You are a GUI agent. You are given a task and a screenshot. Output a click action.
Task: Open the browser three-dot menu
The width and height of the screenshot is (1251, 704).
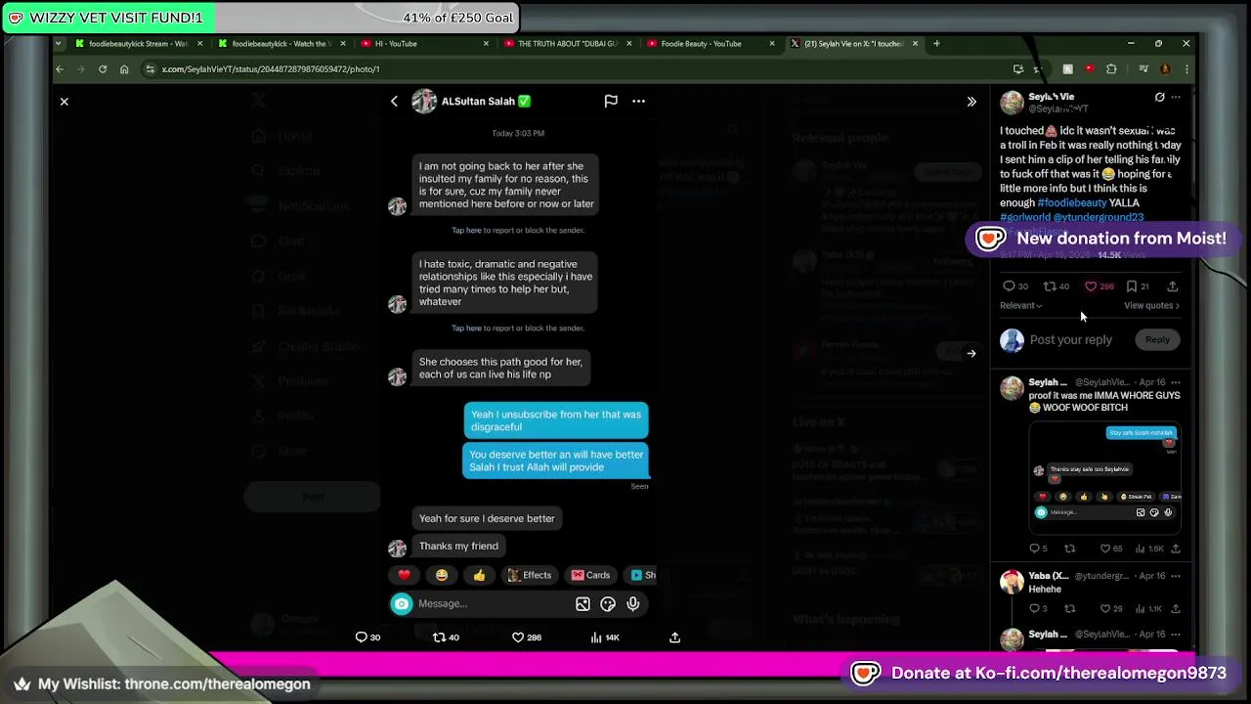pos(1186,69)
